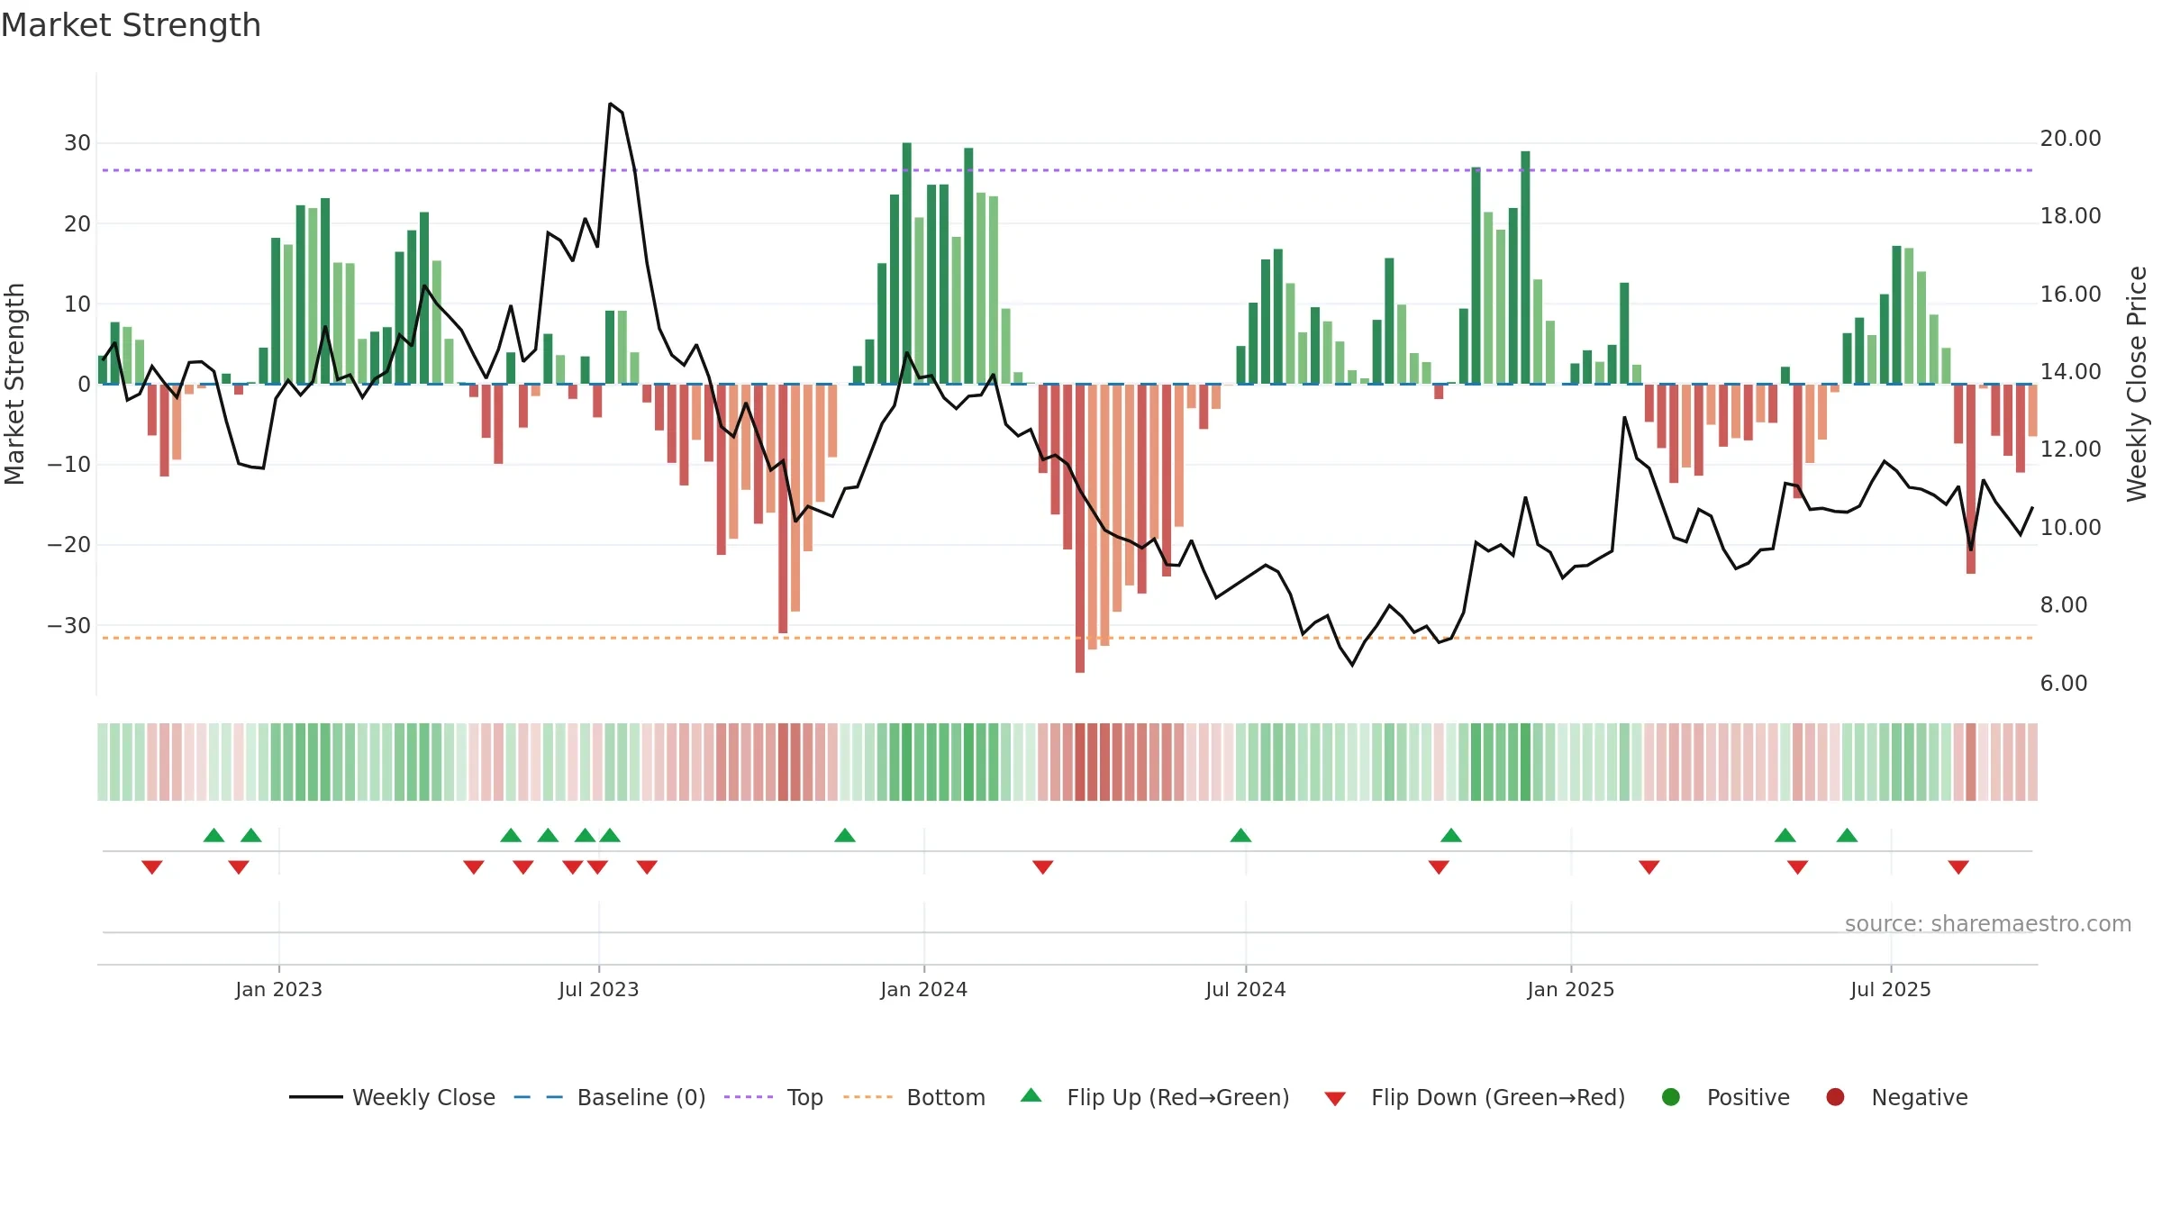Click the green Positive circle in legend
This screenshot has width=2162, height=1216.
(1671, 1097)
